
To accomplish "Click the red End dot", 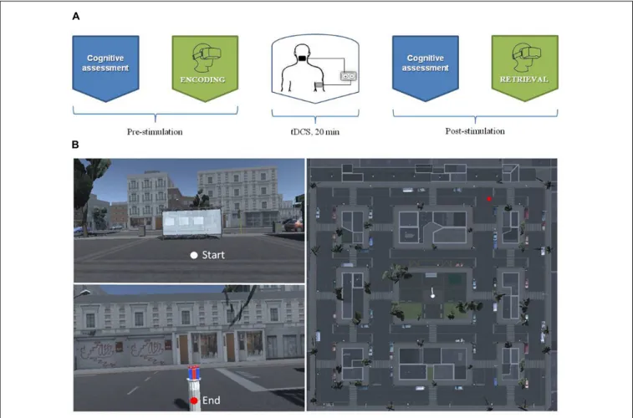I will coord(194,400).
